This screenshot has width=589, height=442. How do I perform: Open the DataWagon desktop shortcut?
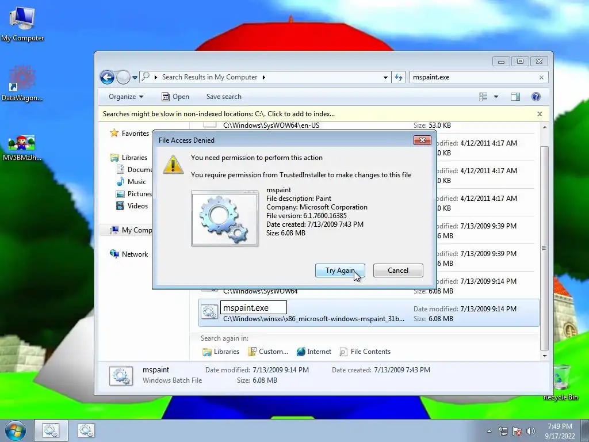click(x=22, y=83)
